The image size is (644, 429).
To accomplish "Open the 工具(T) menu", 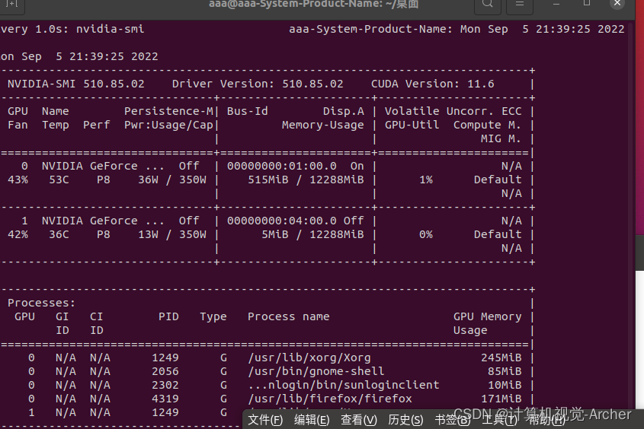I will 499,420.
